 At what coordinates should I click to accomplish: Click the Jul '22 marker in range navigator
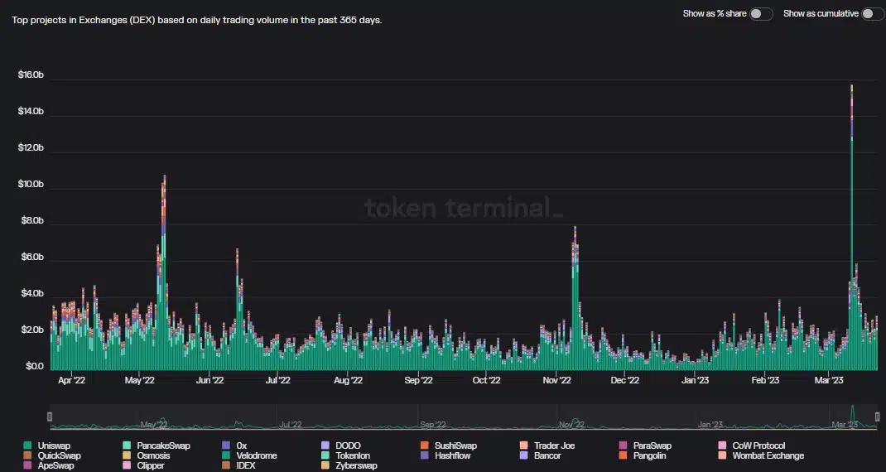[x=291, y=425]
